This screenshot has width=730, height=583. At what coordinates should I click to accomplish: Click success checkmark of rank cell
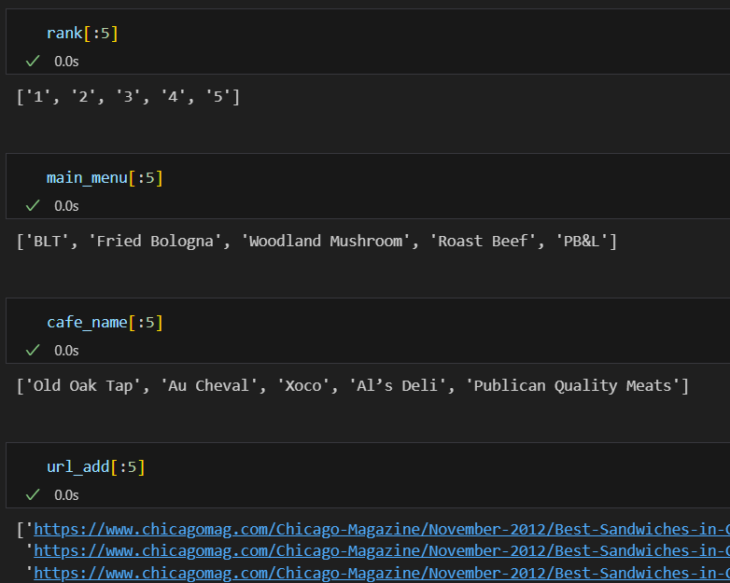tap(33, 61)
